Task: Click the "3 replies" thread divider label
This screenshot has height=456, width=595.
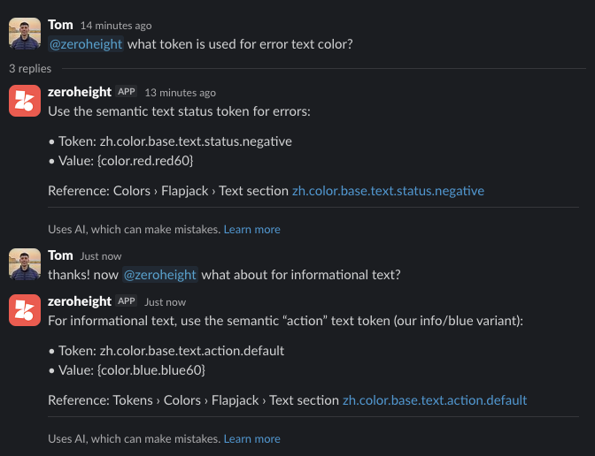Action: (x=30, y=68)
